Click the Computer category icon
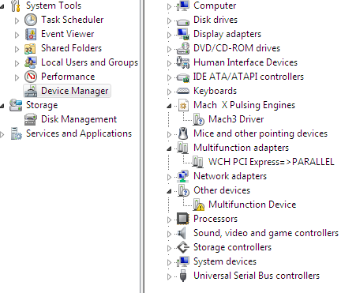 (x=183, y=6)
